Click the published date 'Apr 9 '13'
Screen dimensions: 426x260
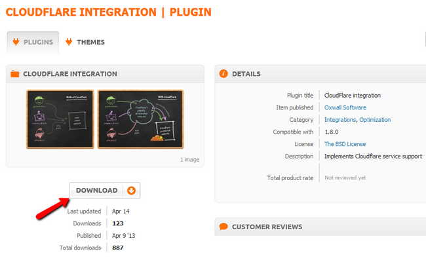pyautogui.click(x=124, y=236)
